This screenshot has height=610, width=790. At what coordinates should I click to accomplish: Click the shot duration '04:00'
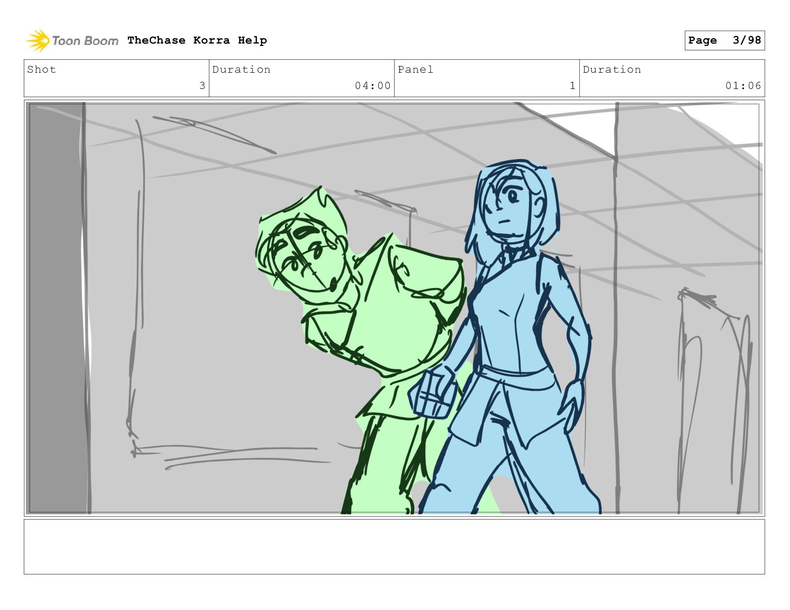(372, 86)
